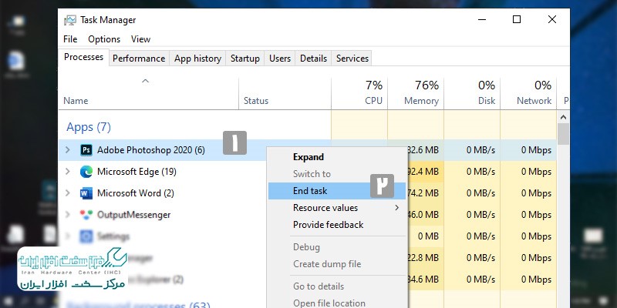Select the Microsoft Edge app icon
The image size is (617, 308).
coord(86,172)
